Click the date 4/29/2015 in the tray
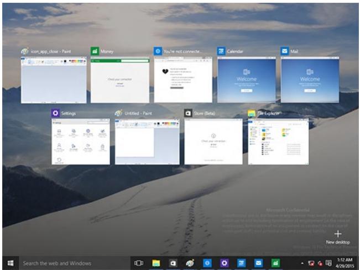Image resolution: width=360 pixels, height=270 pixels. click(345, 266)
